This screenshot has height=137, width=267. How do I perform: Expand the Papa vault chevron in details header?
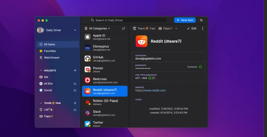point(176,29)
